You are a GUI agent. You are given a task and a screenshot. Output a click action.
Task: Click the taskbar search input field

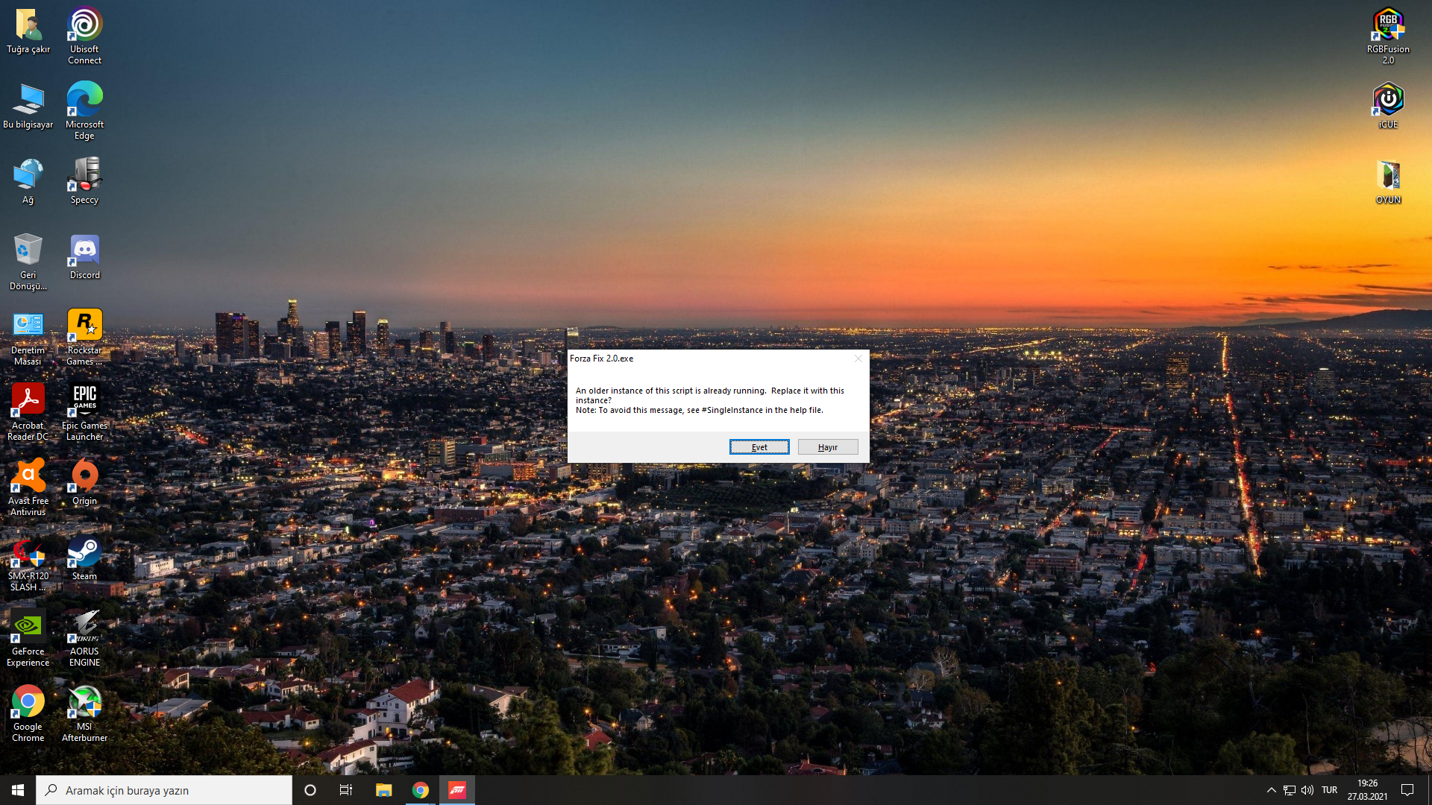[x=164, y=790]
